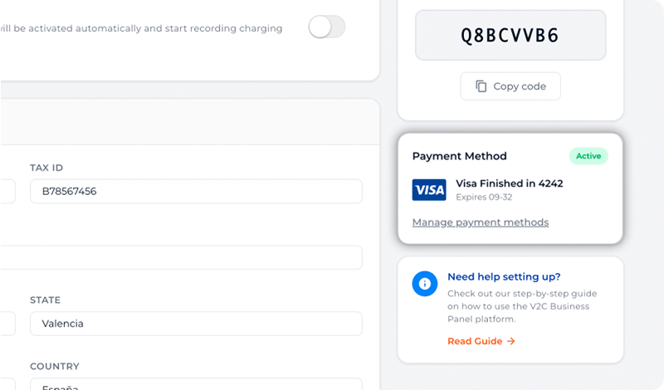
Task: Click the TAX ID label
Action: 46,168
